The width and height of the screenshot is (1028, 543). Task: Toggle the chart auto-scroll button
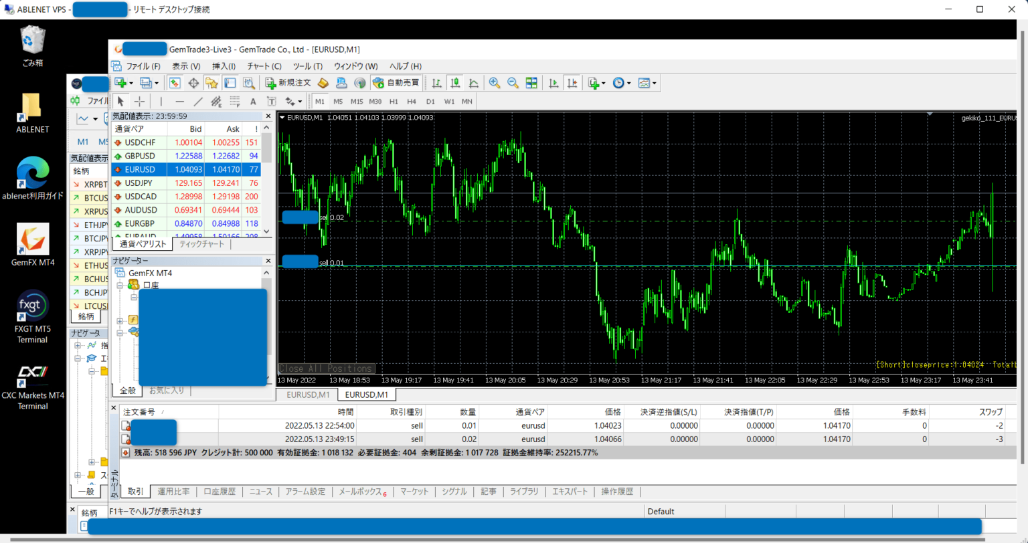pos(553,83)
